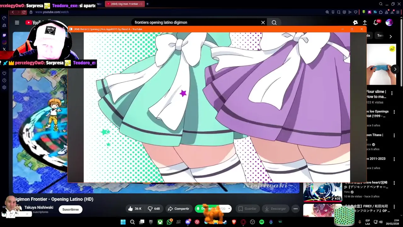The image size is (403, 227).
Task: Click the Suscribirse button
Action: tap(71, 209)
